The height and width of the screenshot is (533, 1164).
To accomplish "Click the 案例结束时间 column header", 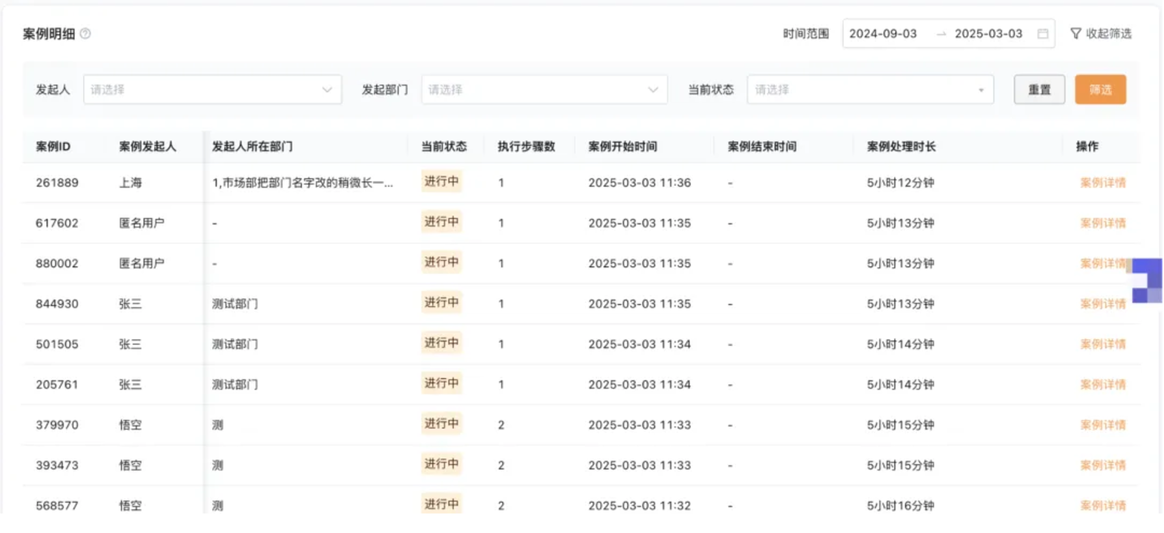I will pyautogui.click(x=762, y=146).
